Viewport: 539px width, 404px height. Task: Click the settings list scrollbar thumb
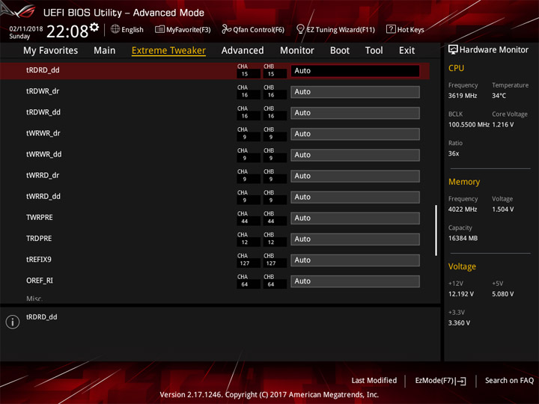pos(436,230)
